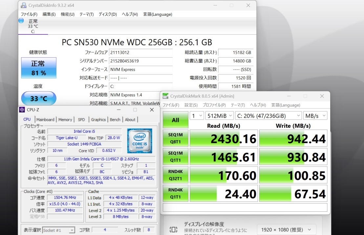Click the Max TDP 28.0 W value
Image resolution: width=364 pixels, height=235 pixels.
click(114, 138)
